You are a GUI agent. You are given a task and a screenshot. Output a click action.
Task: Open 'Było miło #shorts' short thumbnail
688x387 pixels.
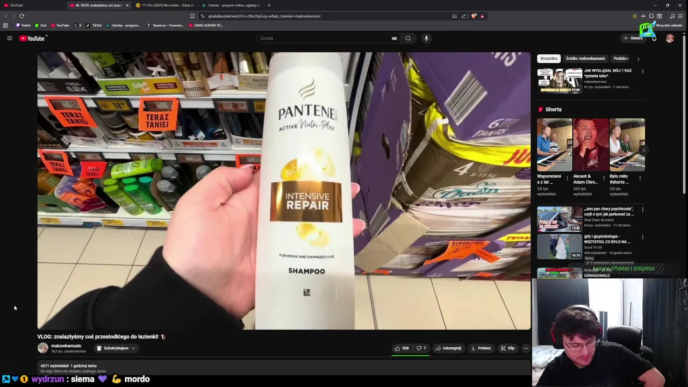click(627, 145)
